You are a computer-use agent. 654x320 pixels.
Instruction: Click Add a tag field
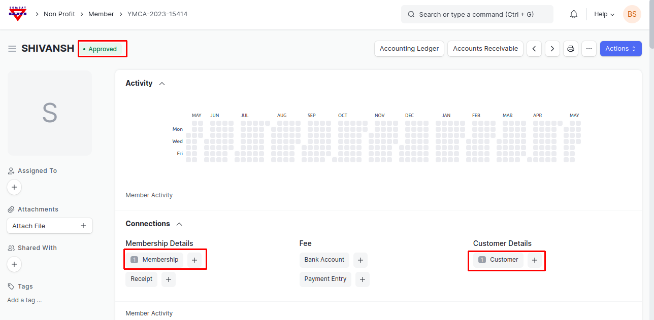24,300
